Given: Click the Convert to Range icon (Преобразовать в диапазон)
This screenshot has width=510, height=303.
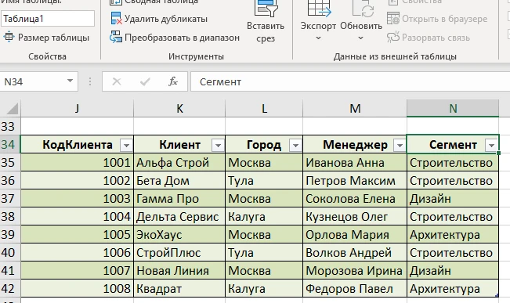Looking at the screenshot, I should pyautogui.click(x=116, y=38).
